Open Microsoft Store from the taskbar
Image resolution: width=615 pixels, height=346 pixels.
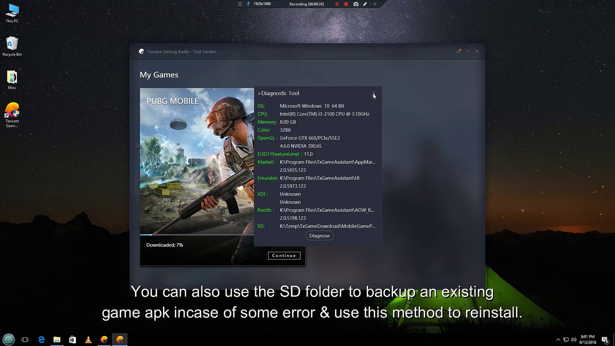(x=73, y=340)
